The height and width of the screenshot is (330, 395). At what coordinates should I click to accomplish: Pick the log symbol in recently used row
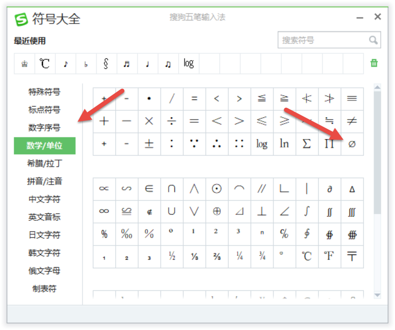tap(189, 64)
